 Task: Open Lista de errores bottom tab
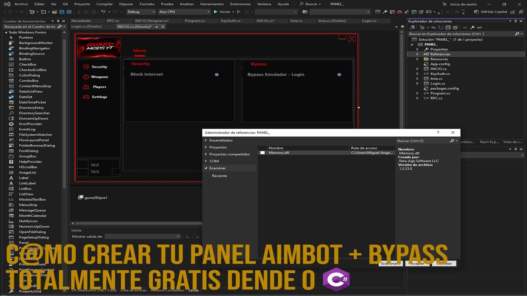133,290
